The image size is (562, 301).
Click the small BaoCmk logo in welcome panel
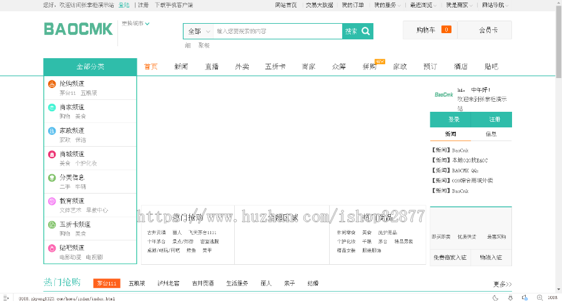click(444, 94)
